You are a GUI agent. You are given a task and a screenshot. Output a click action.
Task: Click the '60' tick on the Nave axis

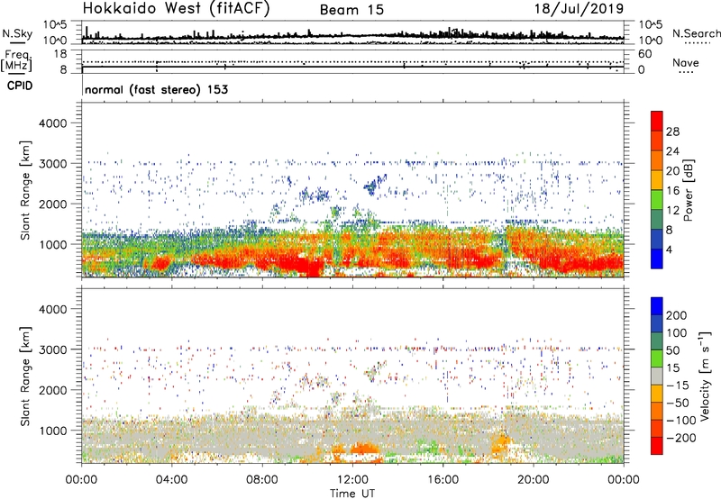645,54
